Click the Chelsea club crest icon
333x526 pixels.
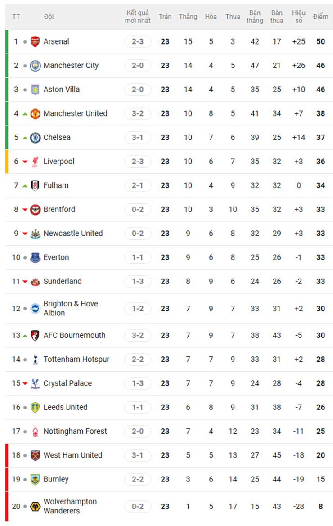pyautogui.click(x=35, y=138)
